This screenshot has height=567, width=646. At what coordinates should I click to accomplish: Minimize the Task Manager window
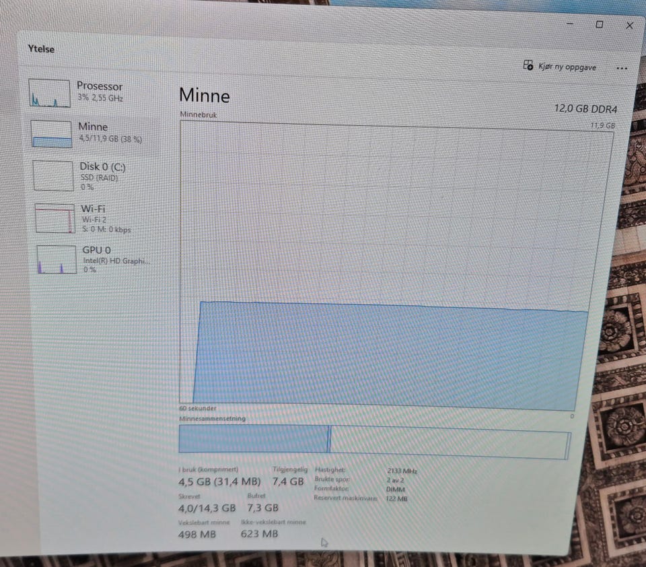570,24
